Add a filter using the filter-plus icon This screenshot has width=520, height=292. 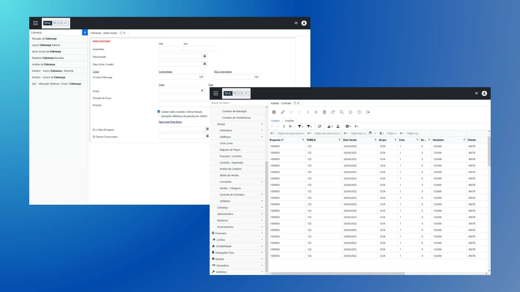[300, 126]
